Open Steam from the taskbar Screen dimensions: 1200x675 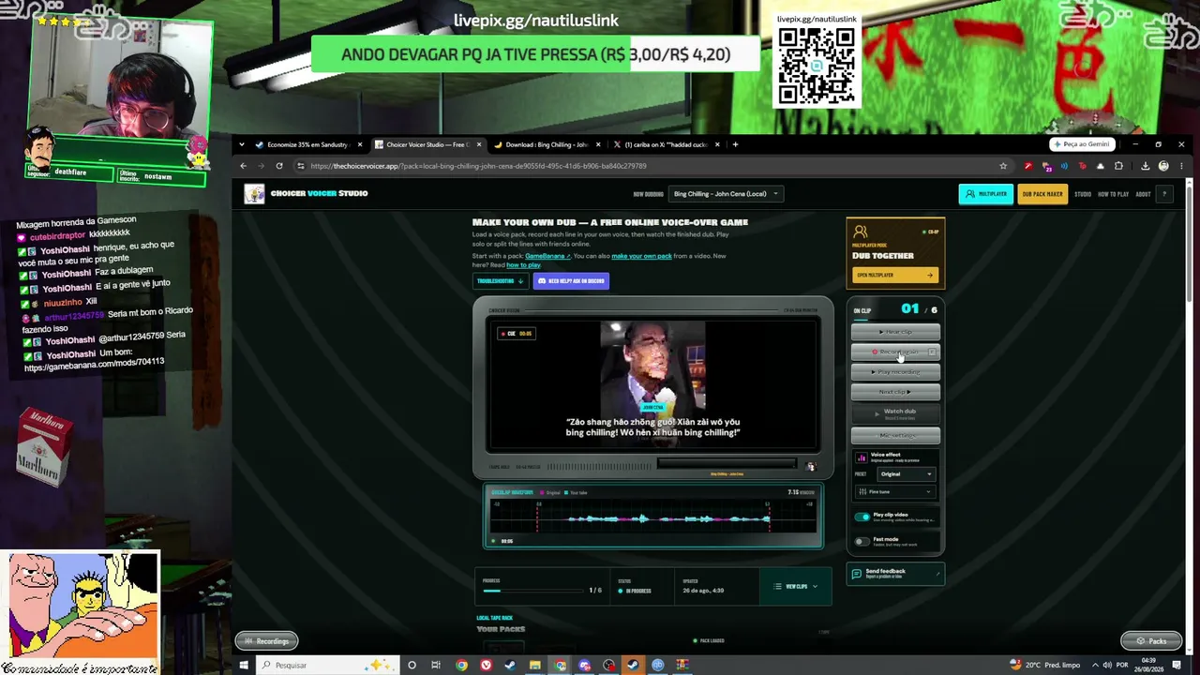(x=510, y=666)
